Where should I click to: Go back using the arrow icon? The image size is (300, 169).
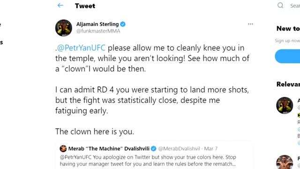[x=60, y=6]
